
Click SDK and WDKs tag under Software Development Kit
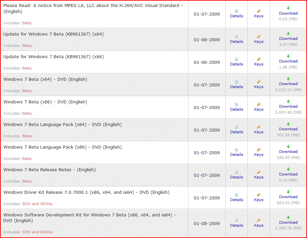click(x=38, y=232)
